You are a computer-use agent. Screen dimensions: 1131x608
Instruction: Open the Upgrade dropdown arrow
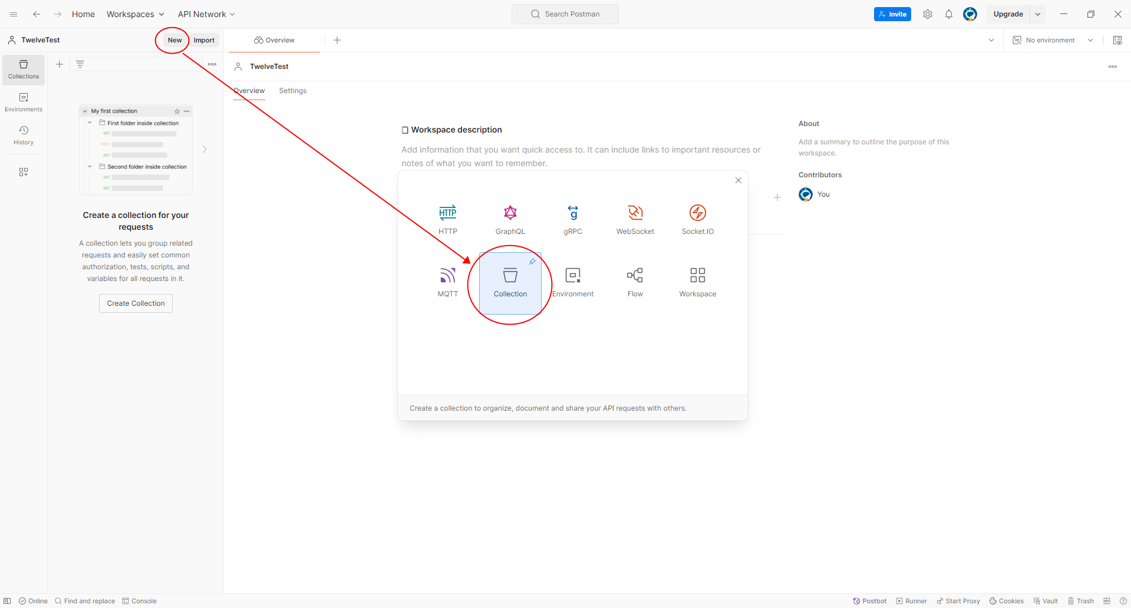[x=1038, y=14]
